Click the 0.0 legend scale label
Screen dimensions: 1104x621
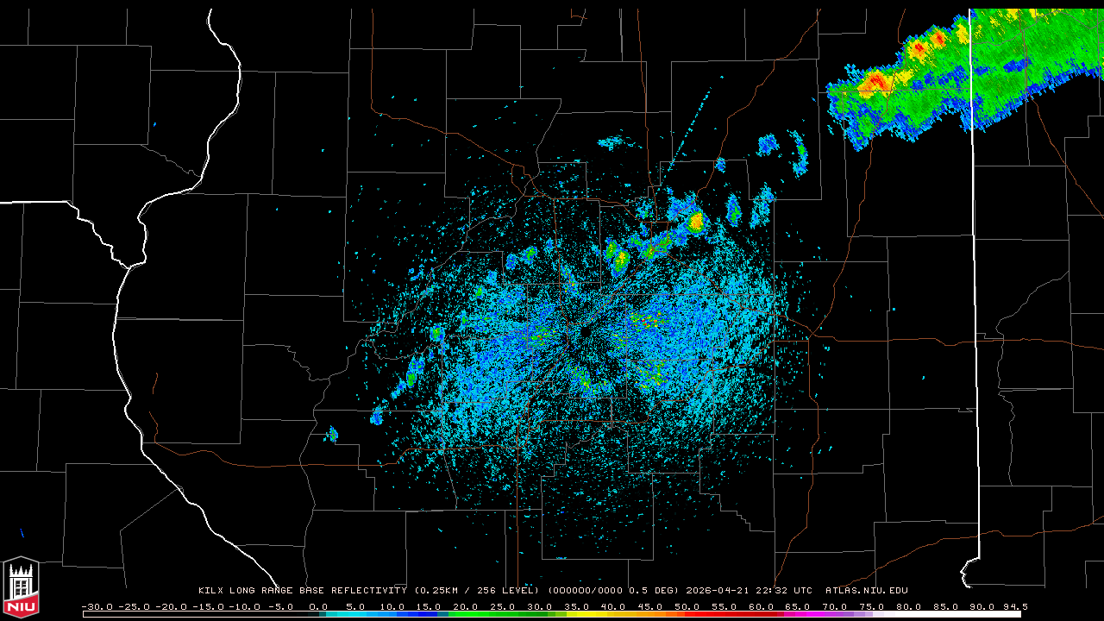(x=318, y=606)
